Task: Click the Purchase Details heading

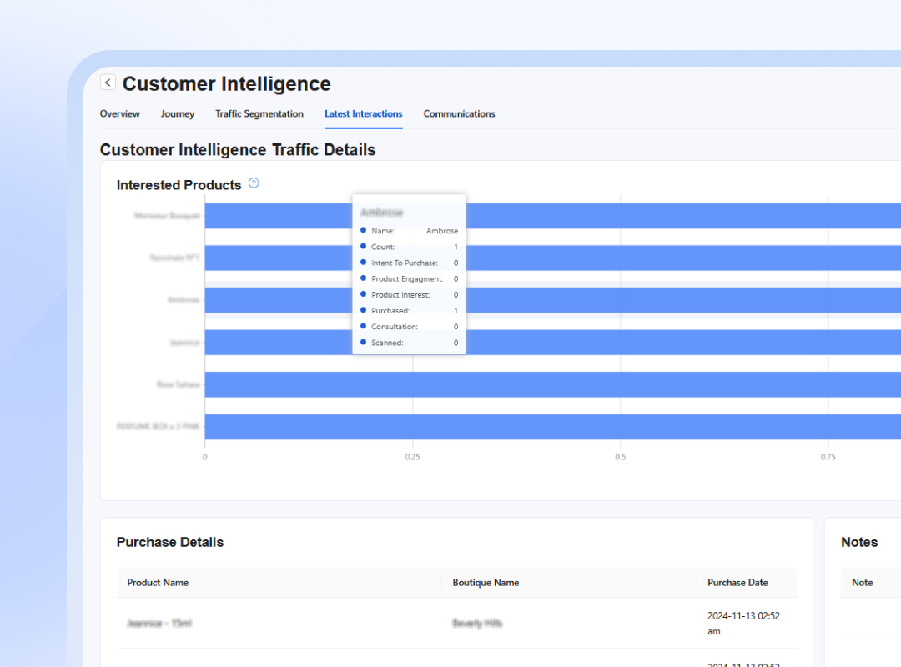Action: coord(170,542)
